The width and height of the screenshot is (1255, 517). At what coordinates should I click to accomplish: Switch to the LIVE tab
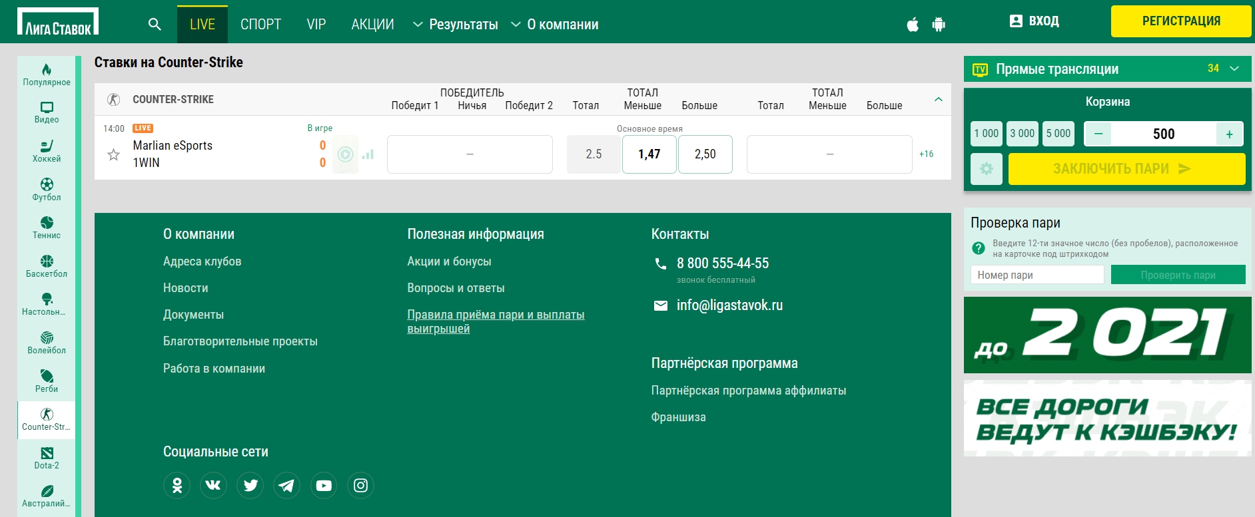[203, 25]
